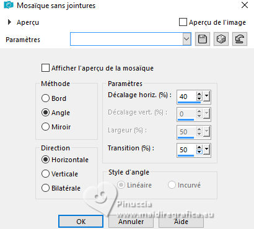Choose the Verticale direction option
254x229 pixels.
click(x=45, y=174)
